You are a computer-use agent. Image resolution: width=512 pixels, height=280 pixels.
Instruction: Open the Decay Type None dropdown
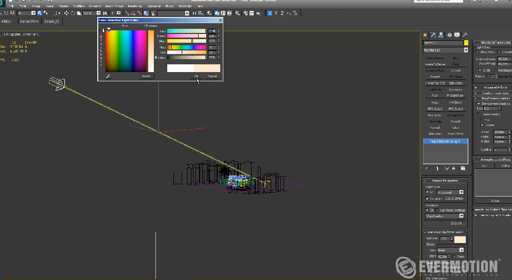[450, 250]
